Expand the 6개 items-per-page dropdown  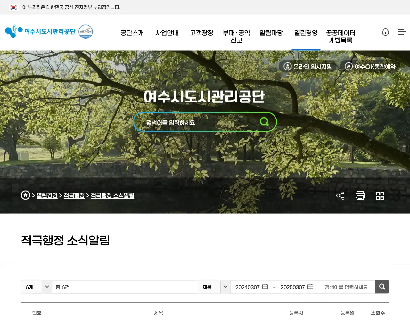click(37, 287)
